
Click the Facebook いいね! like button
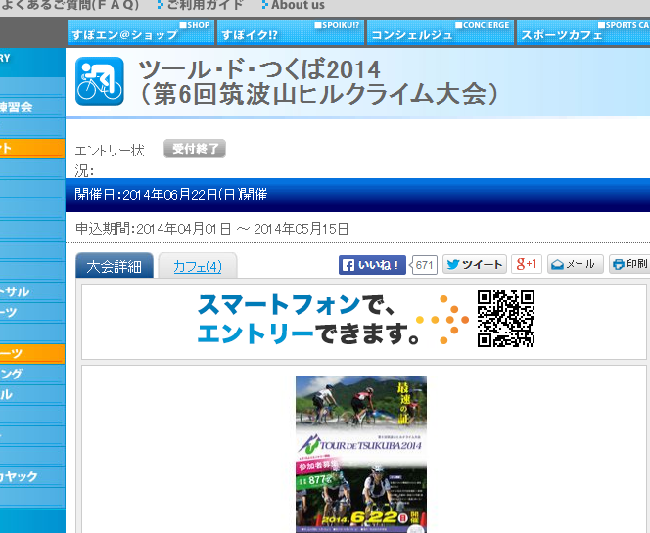[372, 265]
